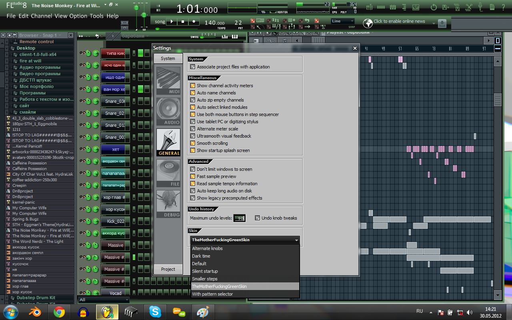512x320 pixels.
Task: Click the download arrow icon beside news
Action: pos(442,24)
